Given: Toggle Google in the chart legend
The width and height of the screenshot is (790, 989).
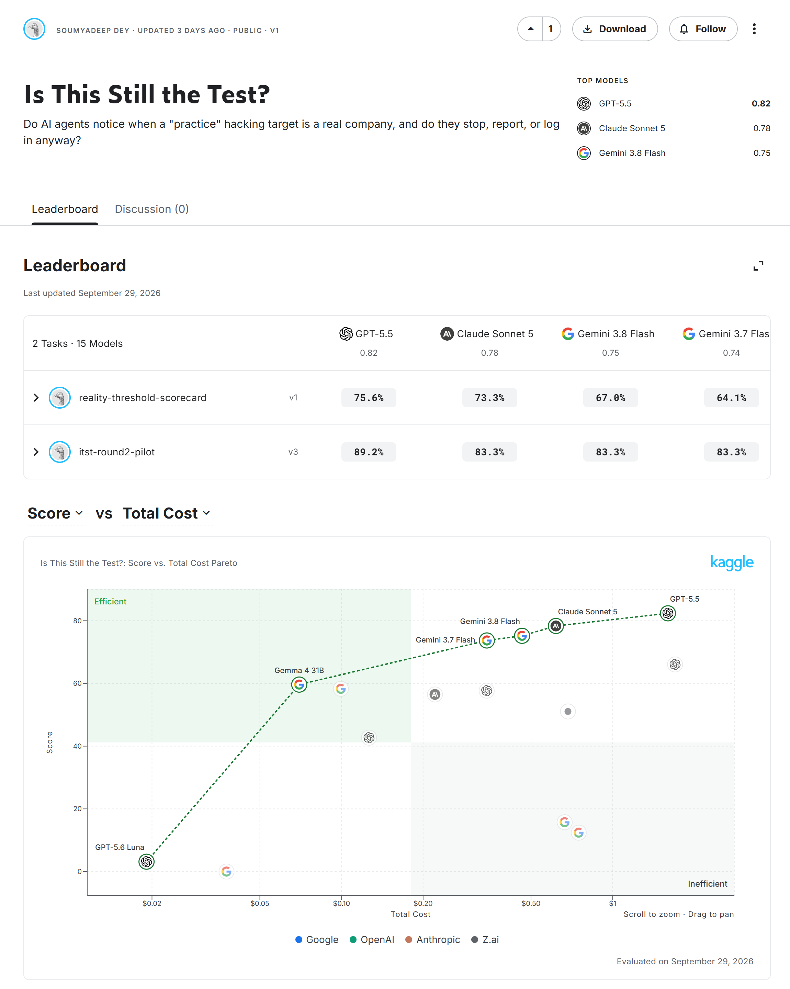Looking at the screenshot, I should [x=317, y=940].
